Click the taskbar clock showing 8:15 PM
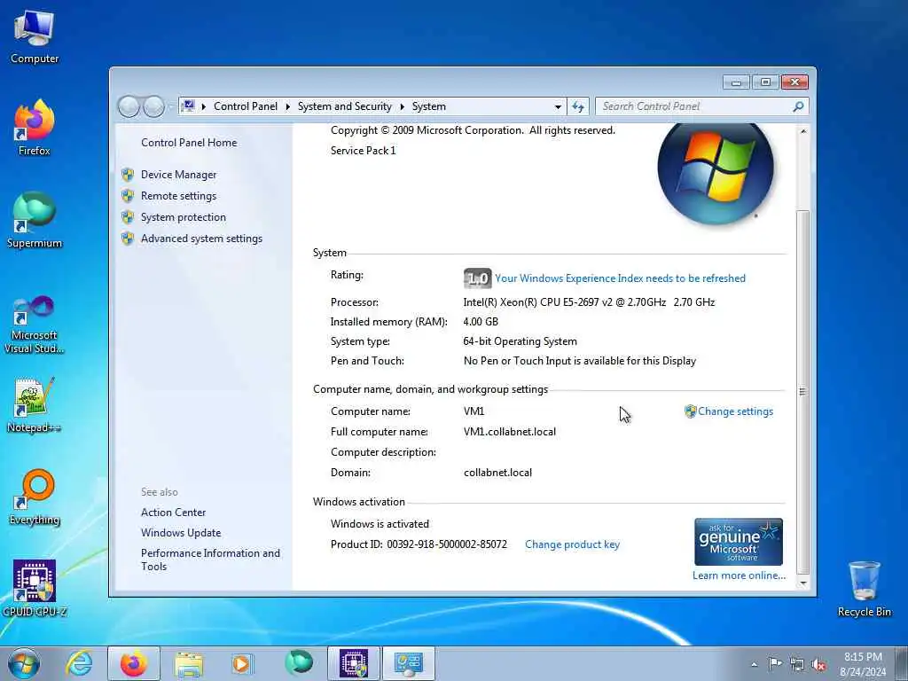908x681 pixels. point(863,664)
